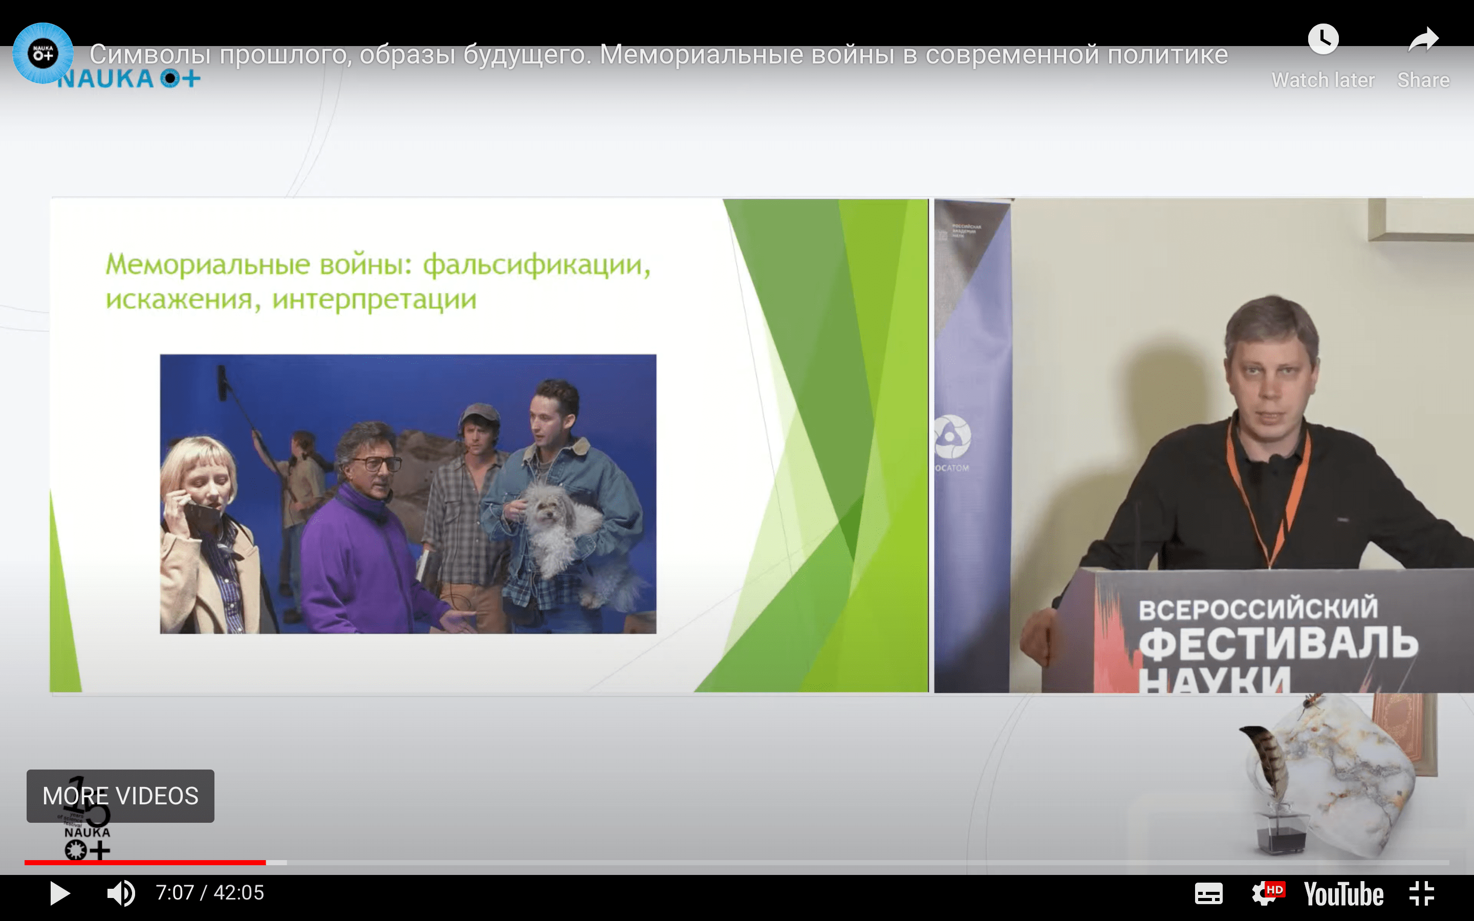This screenshot has height=921, width=1474.
Task: Click the 7:07 / 42:05 time display
Action: point(209,893)
